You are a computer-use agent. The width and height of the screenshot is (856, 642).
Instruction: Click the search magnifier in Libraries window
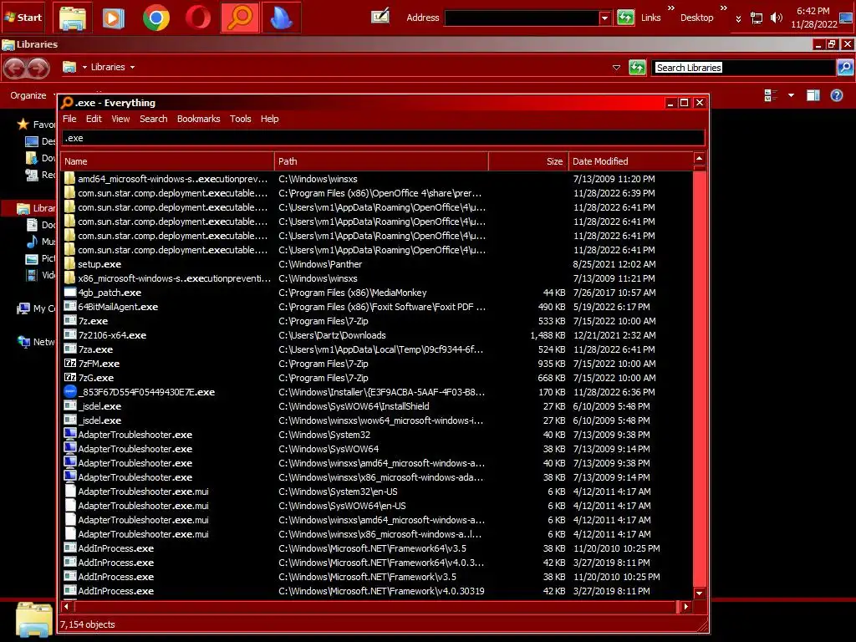click(845, 68)
